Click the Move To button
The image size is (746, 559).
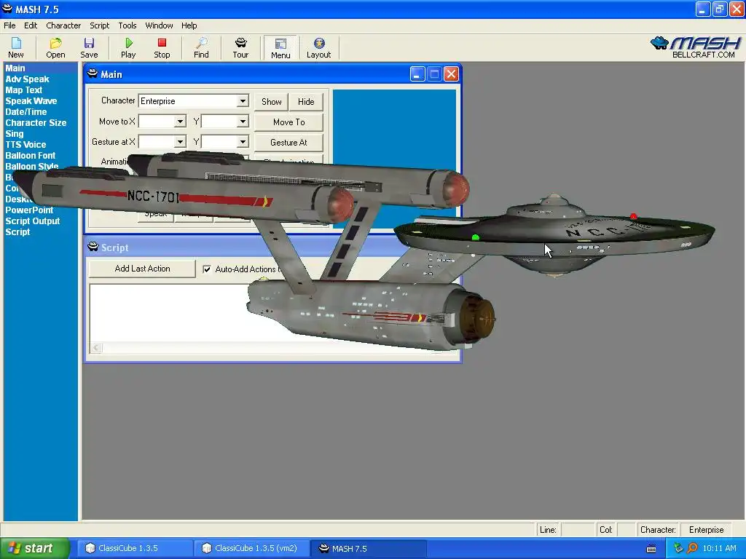(288, 122)
